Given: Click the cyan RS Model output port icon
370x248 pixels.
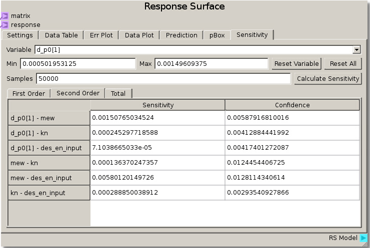Looking at the screenshot, I should [363, 238].
